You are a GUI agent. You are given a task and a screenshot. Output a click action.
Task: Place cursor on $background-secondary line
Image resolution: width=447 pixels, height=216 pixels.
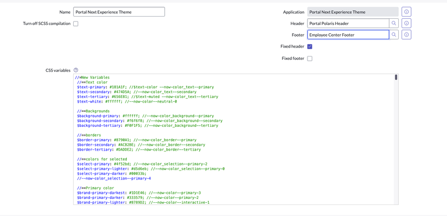click(x=150, y=121)
